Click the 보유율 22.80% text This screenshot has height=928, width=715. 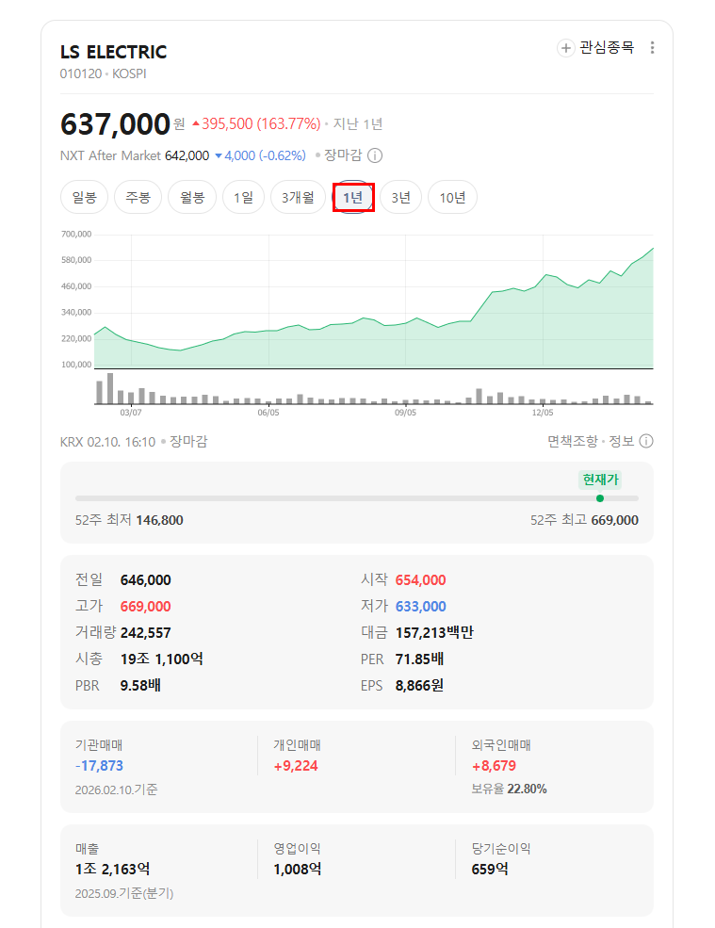tap(509, 789)
